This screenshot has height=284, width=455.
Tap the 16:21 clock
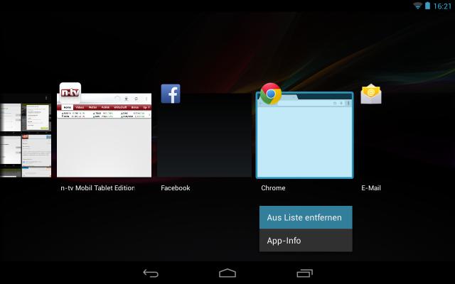click(442, 6)
